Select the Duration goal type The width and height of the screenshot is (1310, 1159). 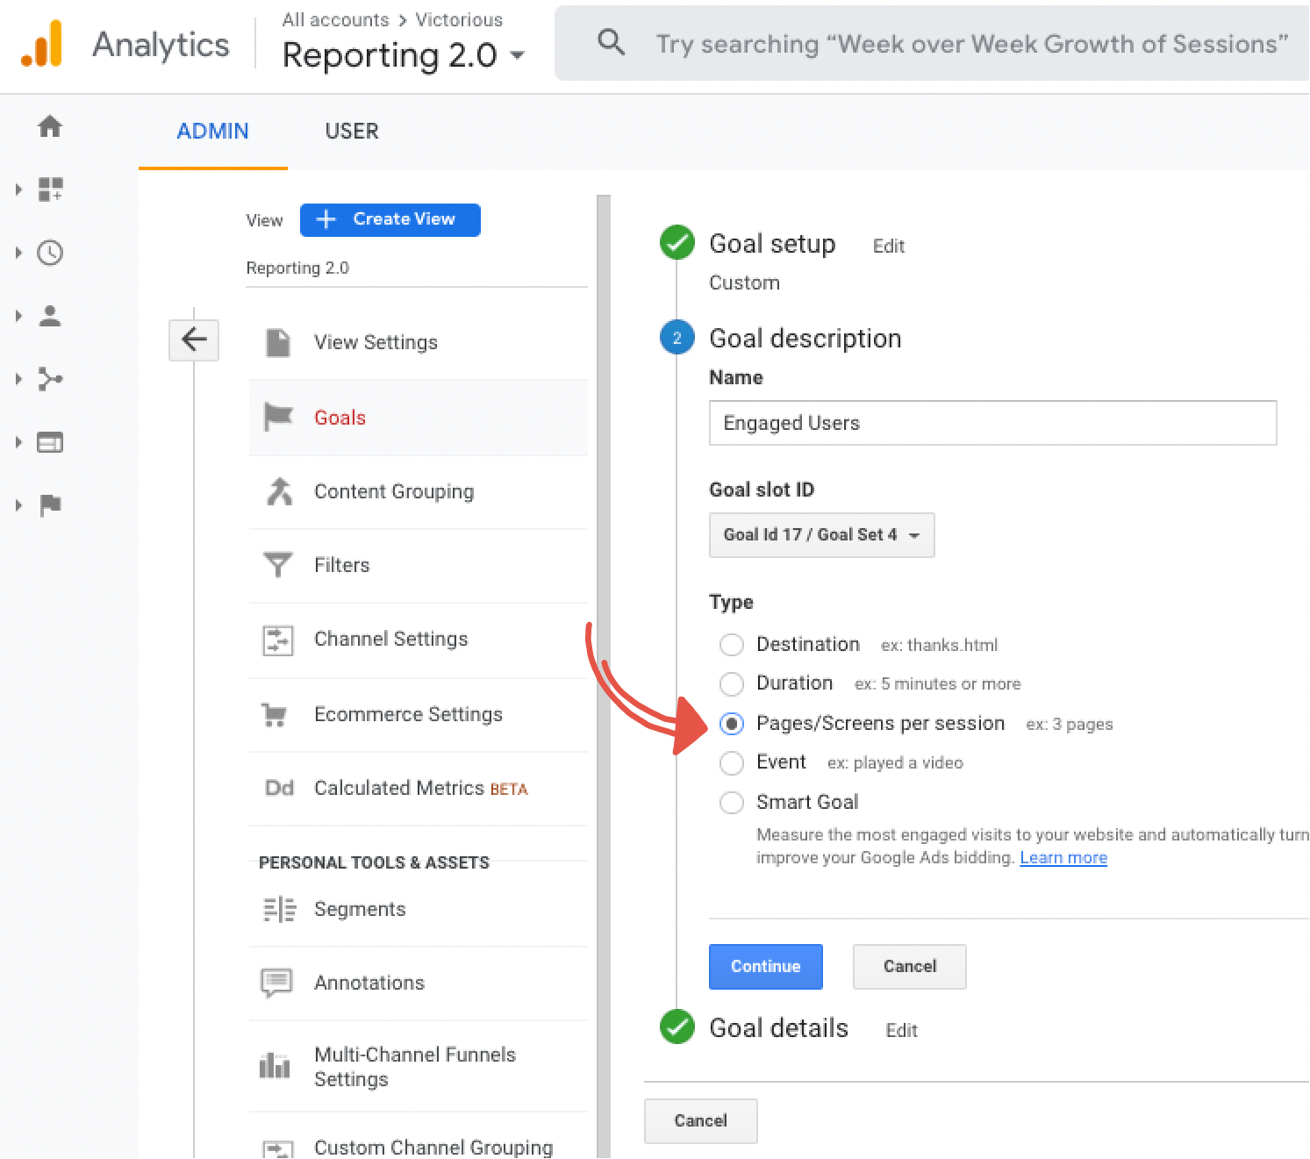pos(732,683)
